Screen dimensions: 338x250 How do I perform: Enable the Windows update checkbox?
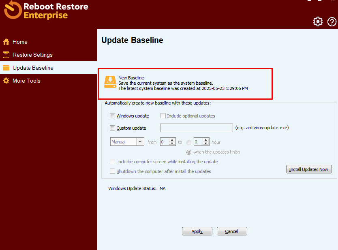[x=112, y=115]
